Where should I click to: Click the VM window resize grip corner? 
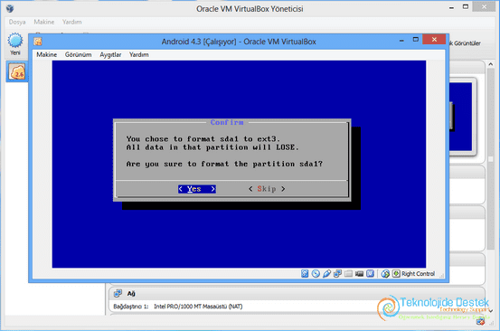point(441,276)
